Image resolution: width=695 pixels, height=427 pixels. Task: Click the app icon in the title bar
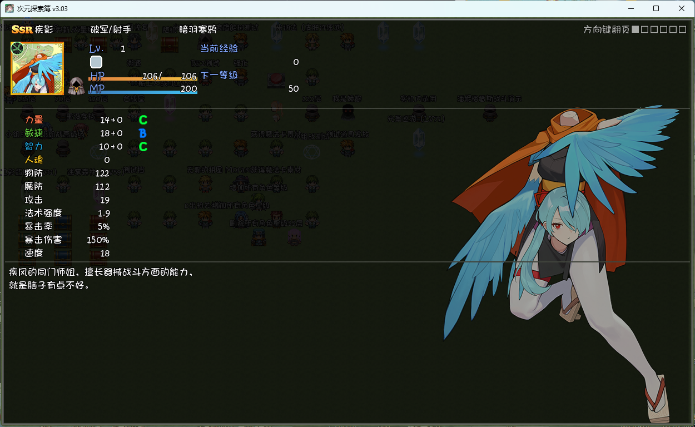[x=9, y=8]
